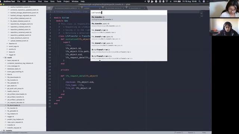239x134 pixels.
Task: Open the Help menu
Action: 83,1
